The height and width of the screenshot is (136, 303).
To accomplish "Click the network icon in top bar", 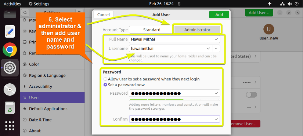I will [282, 4].
